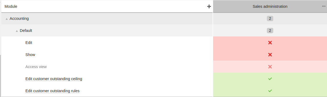Image resolution: width=327 pixels, height=97 pixels.
Task: Select the Default tree row label
Action: (x=26, y=31)
